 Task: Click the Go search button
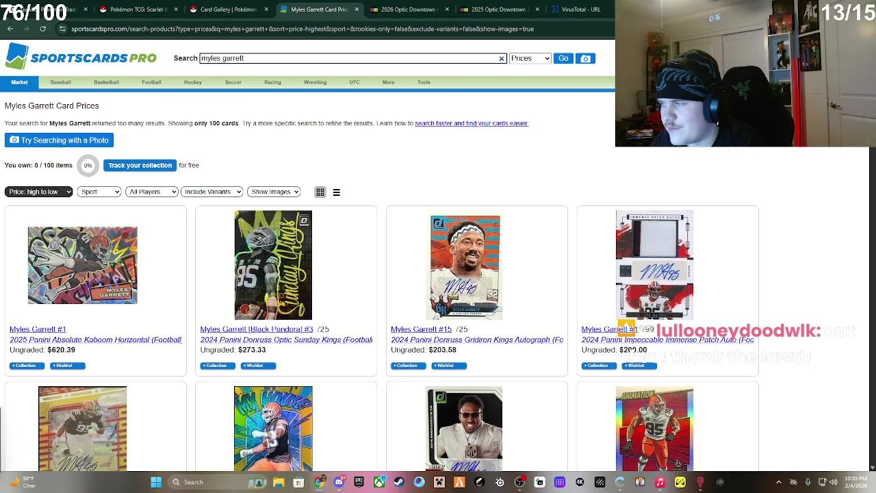coord(563,58)
